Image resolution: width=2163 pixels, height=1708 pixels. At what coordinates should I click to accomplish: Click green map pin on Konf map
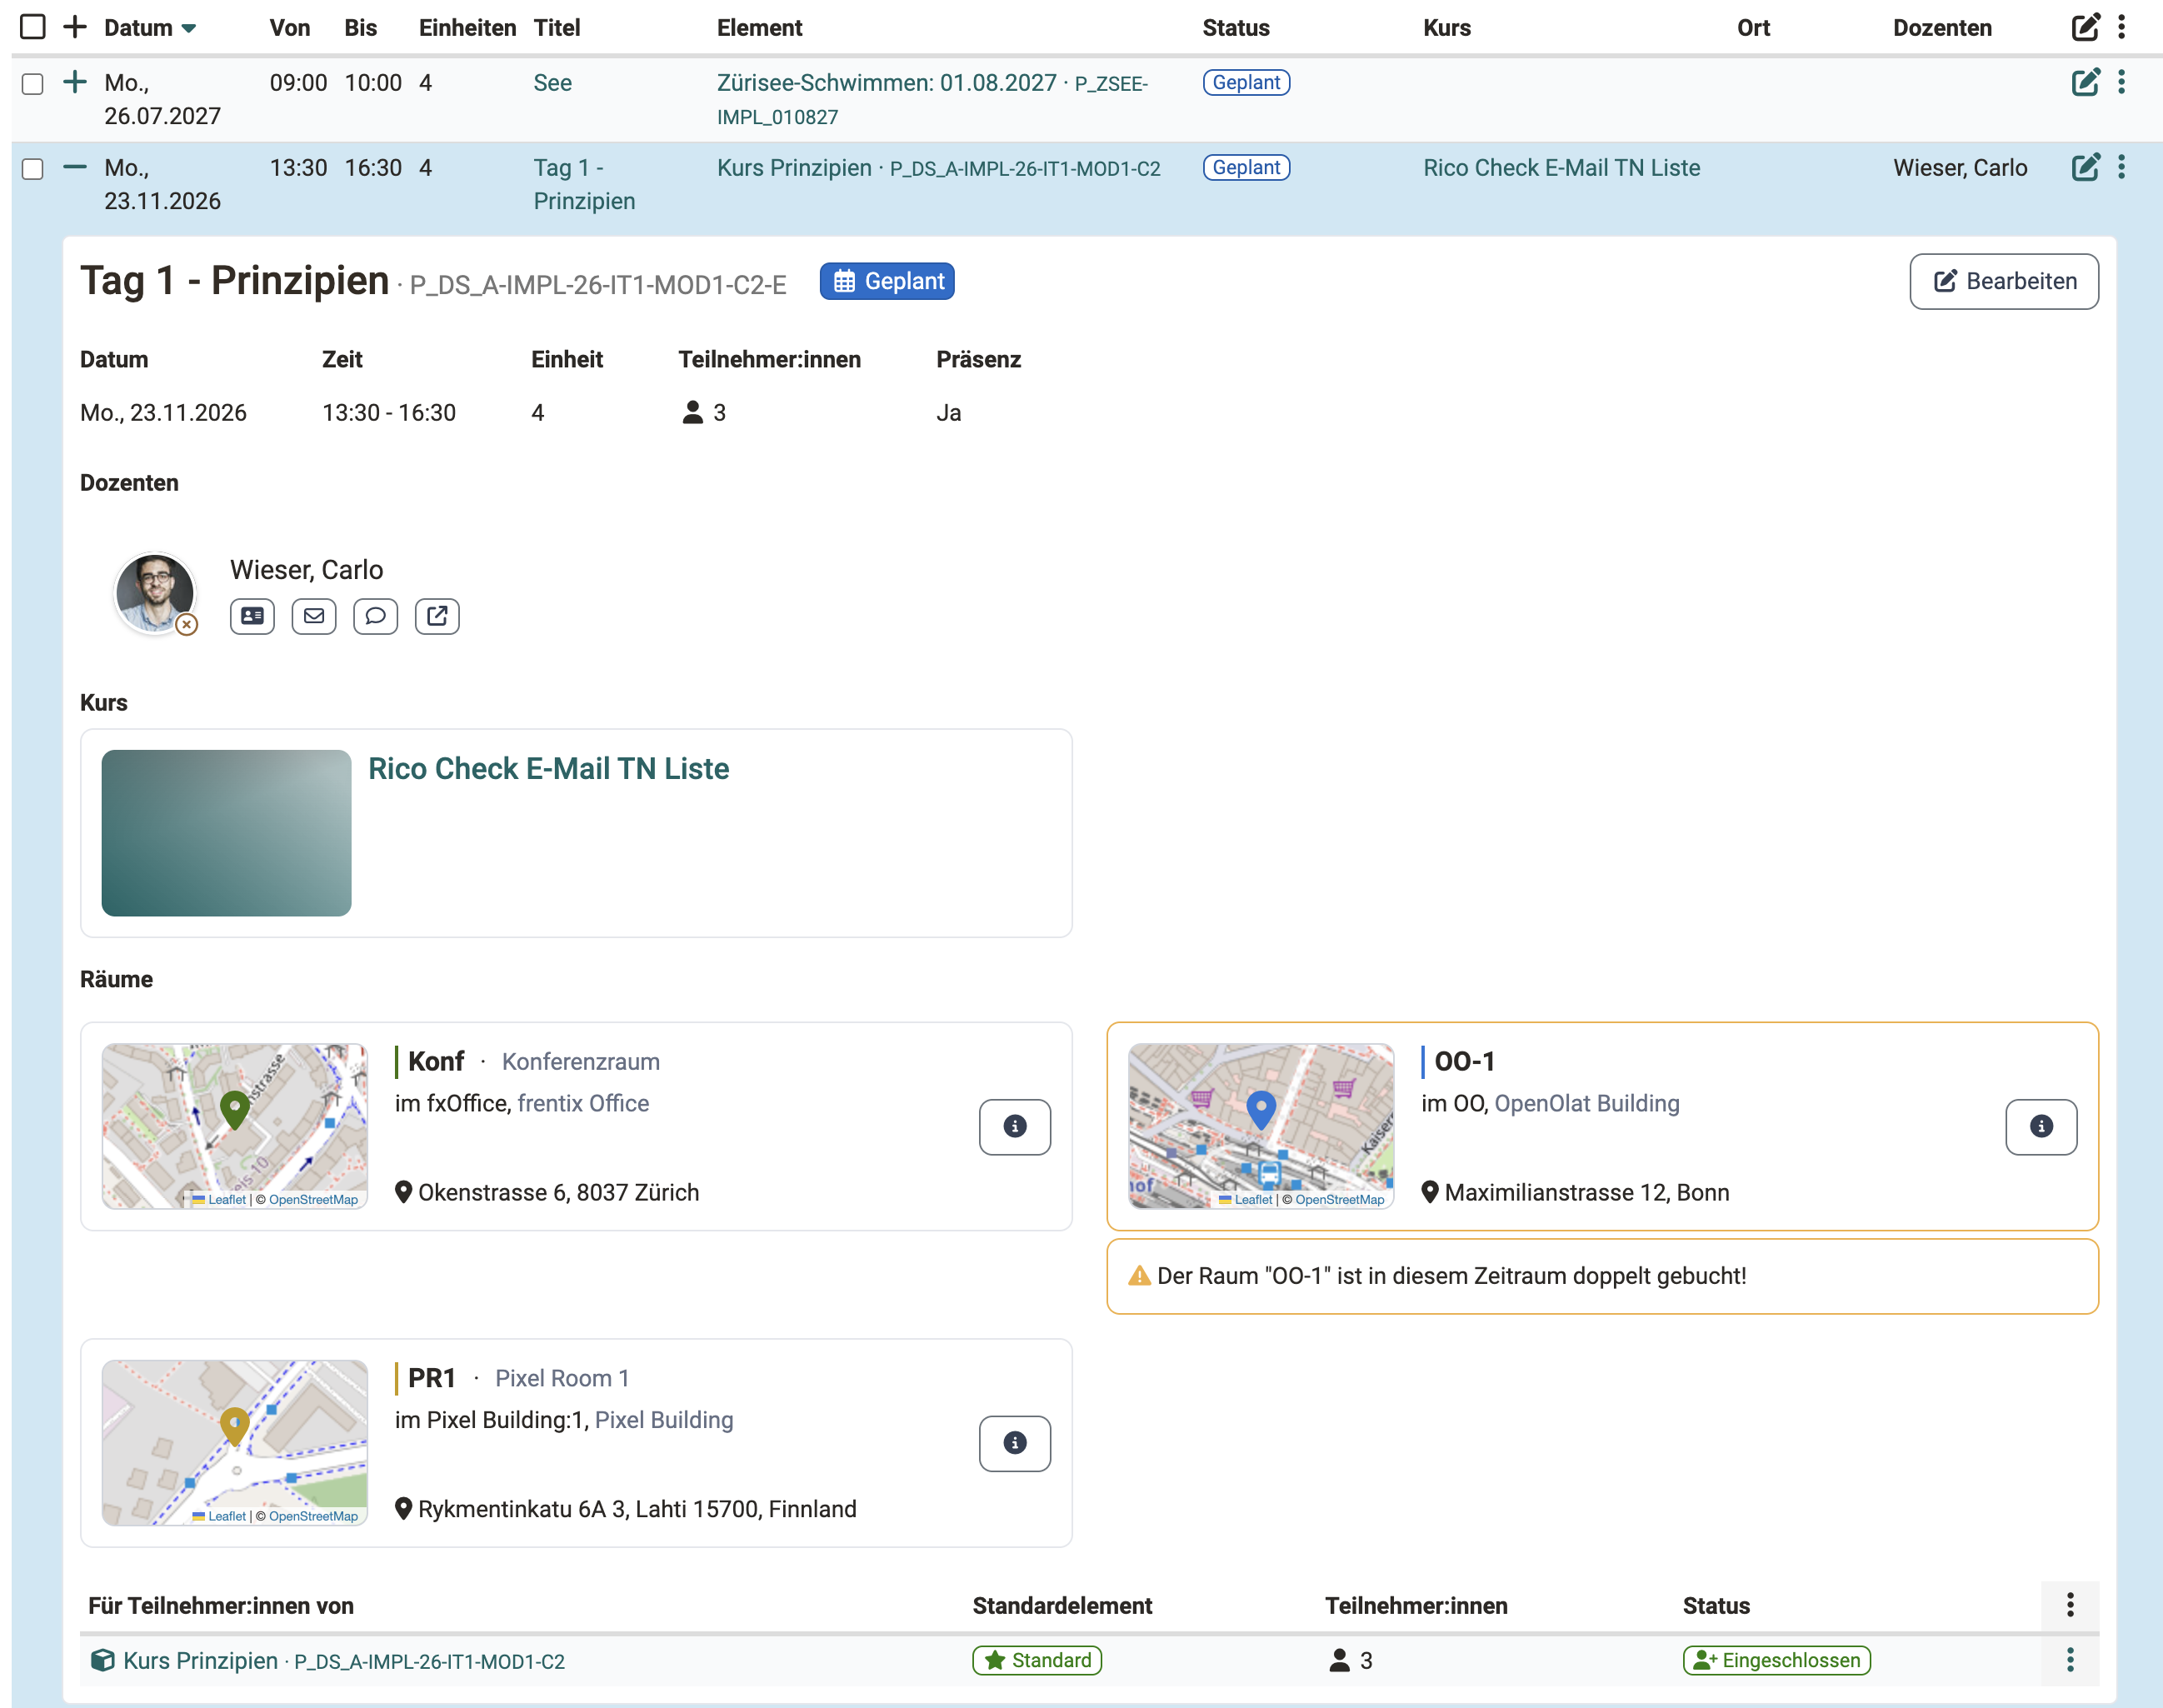tap(235, 1110)
